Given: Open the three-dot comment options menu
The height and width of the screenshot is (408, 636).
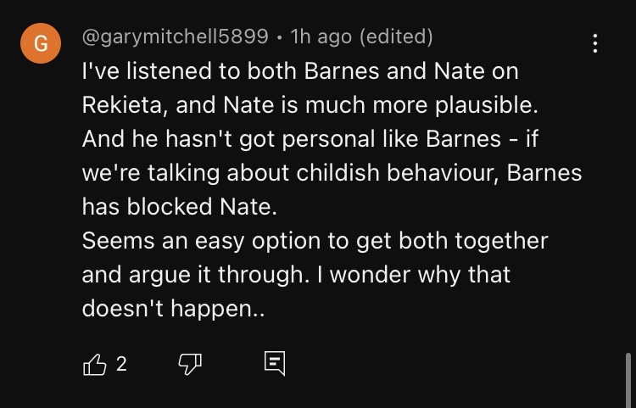Looking at the screenshot, I should click(595, 43).
